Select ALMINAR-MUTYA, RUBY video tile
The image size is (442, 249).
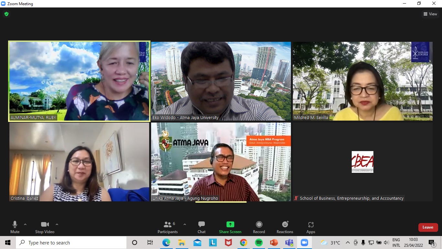coord(79,81)
